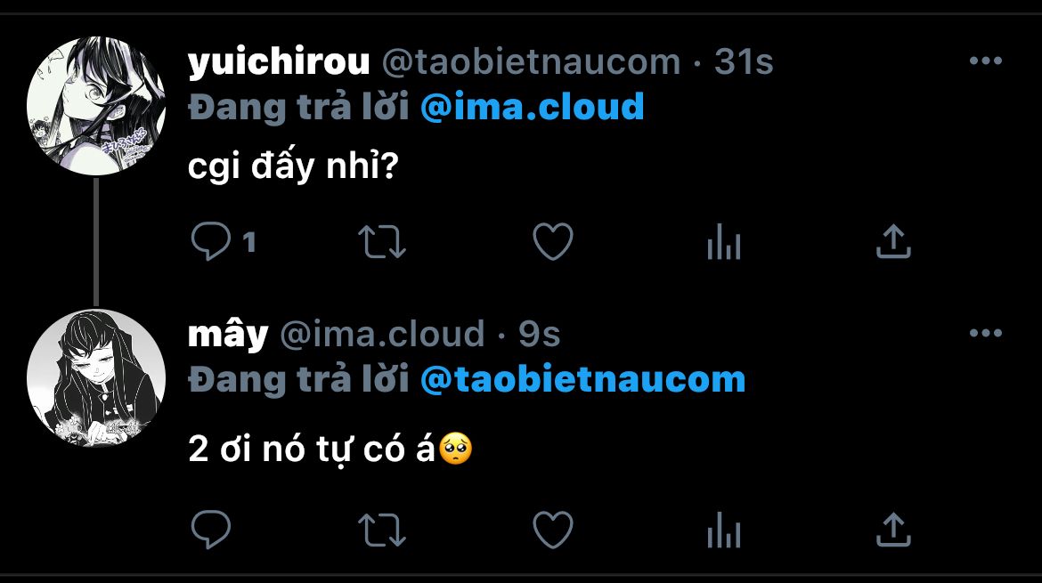
Task: Like mây's "2 ơi nó tự có á" tweet
Action: [x=552, y=530]
